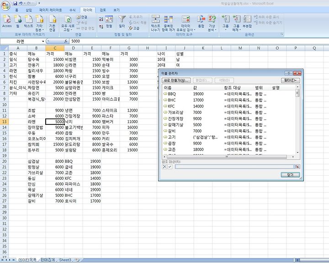Click New button in Name Manager
The height and width of the screenshot is (268, 329).
click(x=176, y=80)
